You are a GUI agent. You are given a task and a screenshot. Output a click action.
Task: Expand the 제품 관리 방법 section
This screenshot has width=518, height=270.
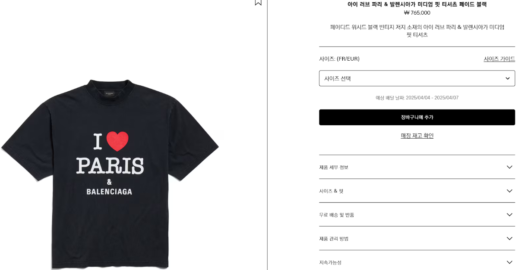(x=417, y=238)
